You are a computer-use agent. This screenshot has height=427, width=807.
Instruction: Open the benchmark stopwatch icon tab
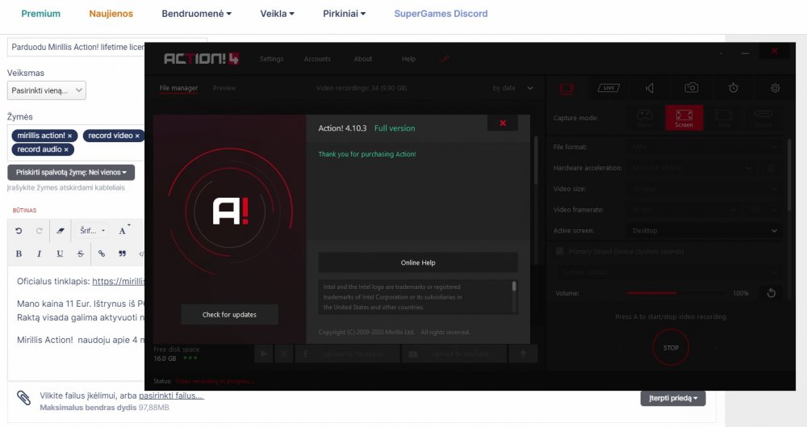tap(734, 88)
